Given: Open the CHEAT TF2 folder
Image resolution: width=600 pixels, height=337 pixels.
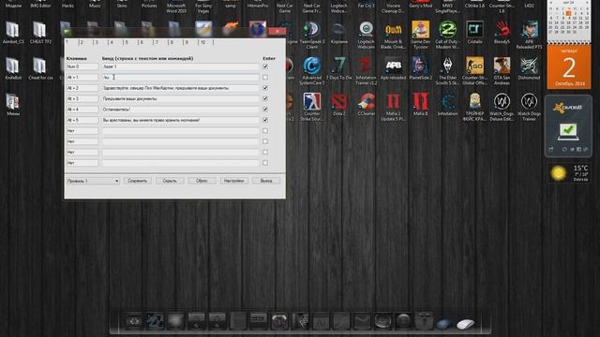Looking at the screenshot, I should tap(39, 33).
